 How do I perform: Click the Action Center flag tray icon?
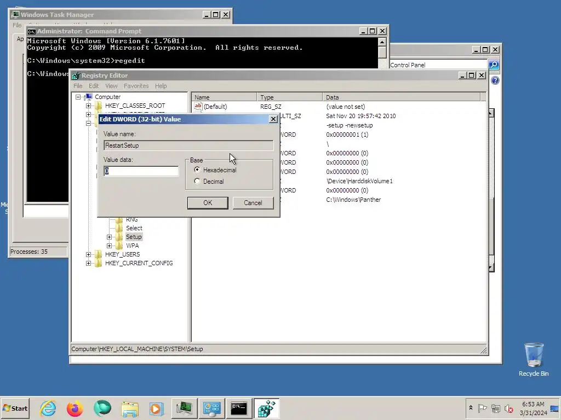(482, 408)
